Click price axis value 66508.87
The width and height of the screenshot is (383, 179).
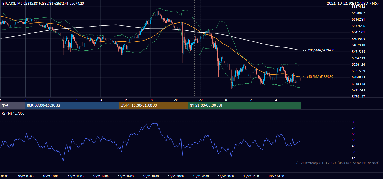tap(358, 13)
